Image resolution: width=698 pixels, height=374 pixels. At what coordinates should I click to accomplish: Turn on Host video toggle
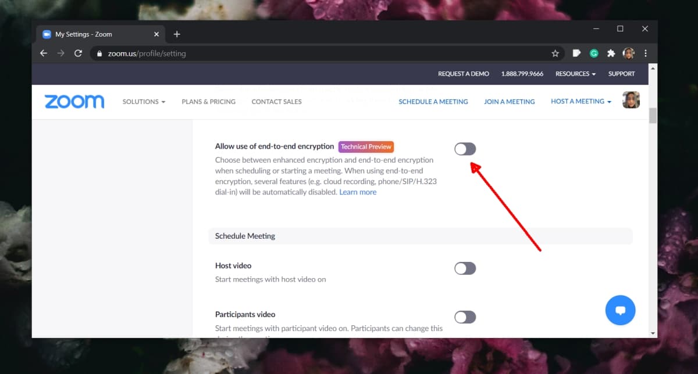coord(465,268)
